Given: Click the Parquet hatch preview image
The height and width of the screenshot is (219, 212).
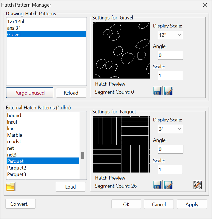Looking at the screenshot, I should coord(121,144).
